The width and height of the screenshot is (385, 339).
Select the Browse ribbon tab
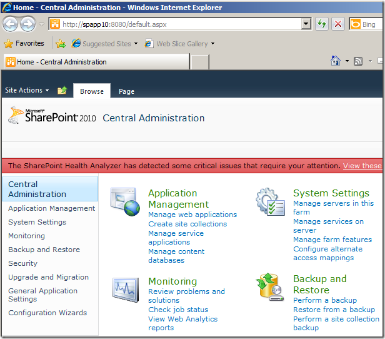[x=92, y=91]
